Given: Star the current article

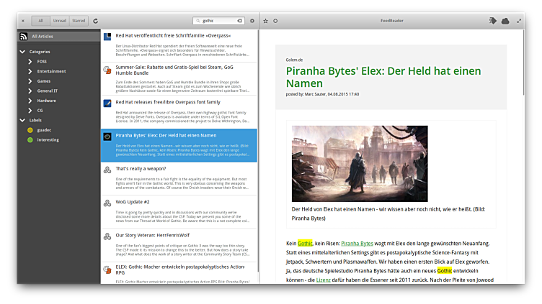Looking at the screenshot, I should [265, 21].
